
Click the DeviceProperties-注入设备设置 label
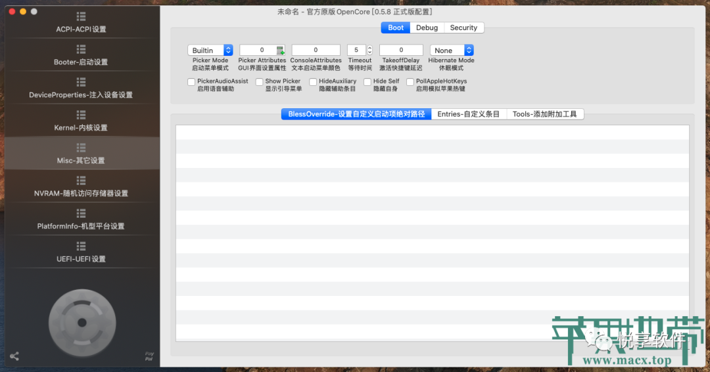(x=81, y=95)
